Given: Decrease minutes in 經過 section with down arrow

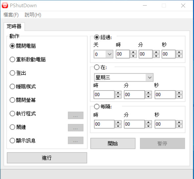Looking at the screenshot, I should pyautogui.click(x=156, y=56).
